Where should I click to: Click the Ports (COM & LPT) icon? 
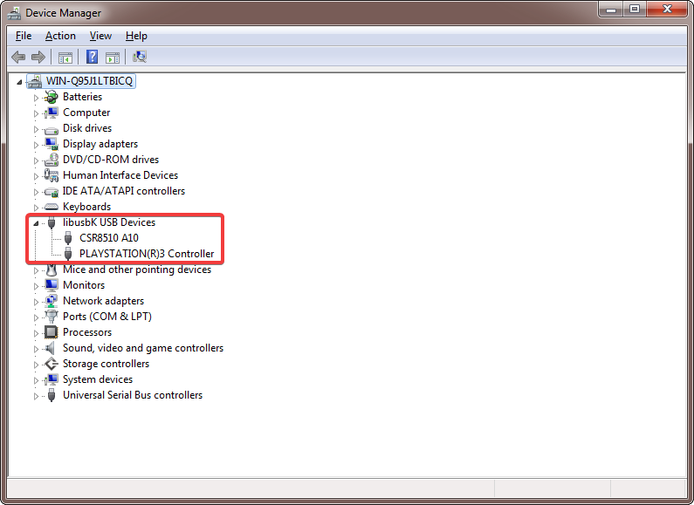coord(52,317)
